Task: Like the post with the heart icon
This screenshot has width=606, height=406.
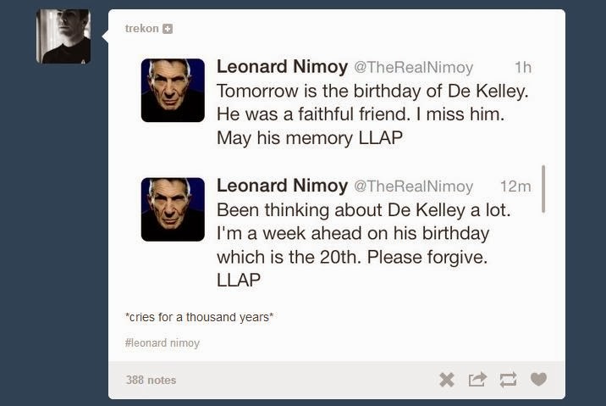Action: click(x=538, y=379)
